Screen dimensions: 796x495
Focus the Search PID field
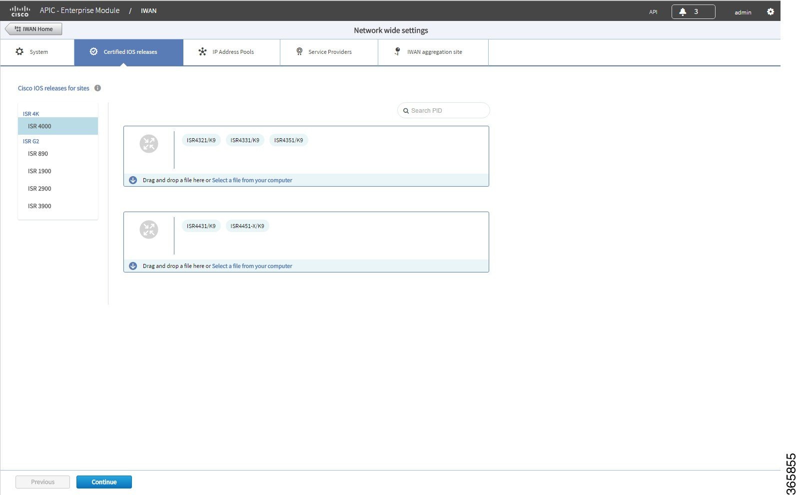(x=444, y=111)
